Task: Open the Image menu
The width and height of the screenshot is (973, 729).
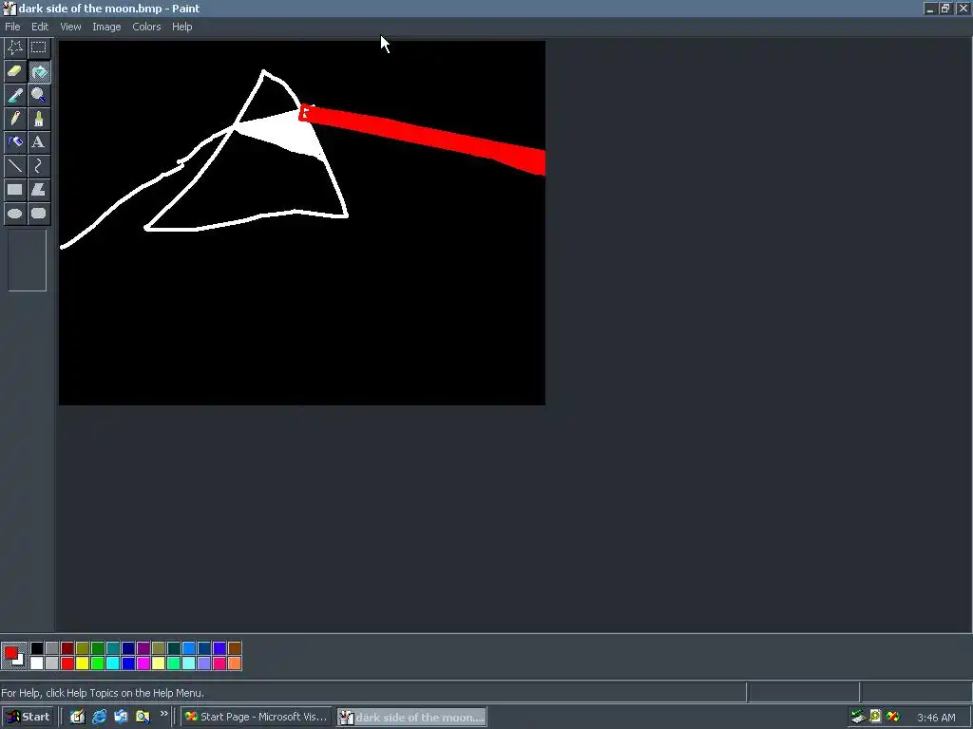Action: tap(106, 27)
